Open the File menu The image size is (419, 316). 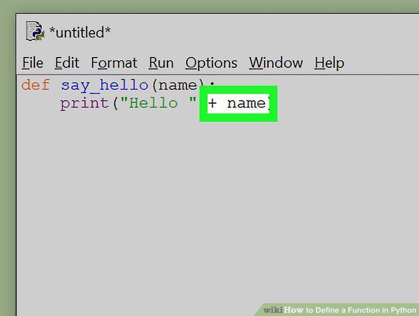(x=33, y=63)
